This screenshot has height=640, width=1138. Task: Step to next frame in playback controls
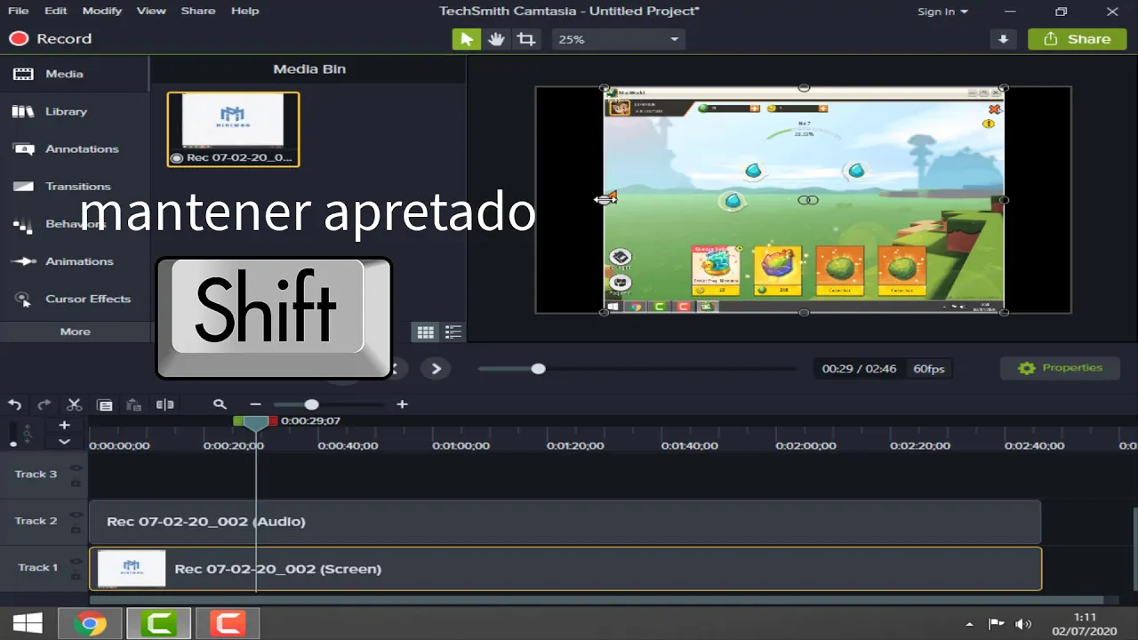click(x=436, y=368)
